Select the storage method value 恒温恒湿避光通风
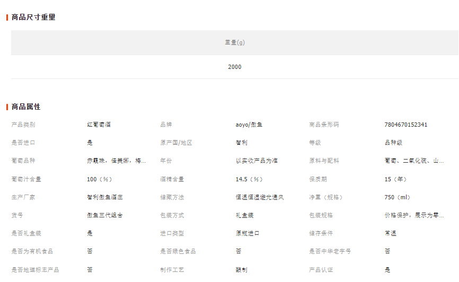Image resolution: width=459 pixels, height=282 pixels. pos(260,197)
